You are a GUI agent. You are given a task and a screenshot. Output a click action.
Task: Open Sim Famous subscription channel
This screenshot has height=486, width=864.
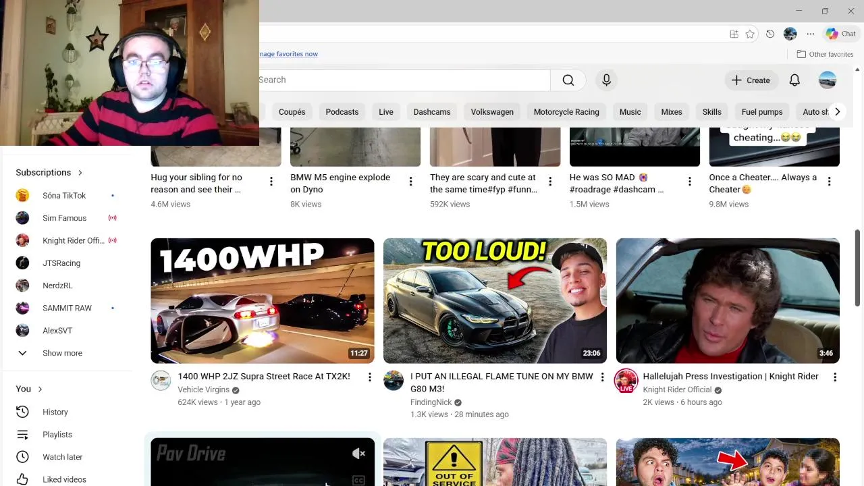pos(67,218)
